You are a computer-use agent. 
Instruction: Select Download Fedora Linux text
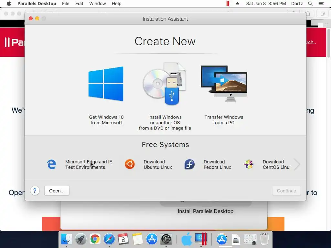(x=217, y=164)
